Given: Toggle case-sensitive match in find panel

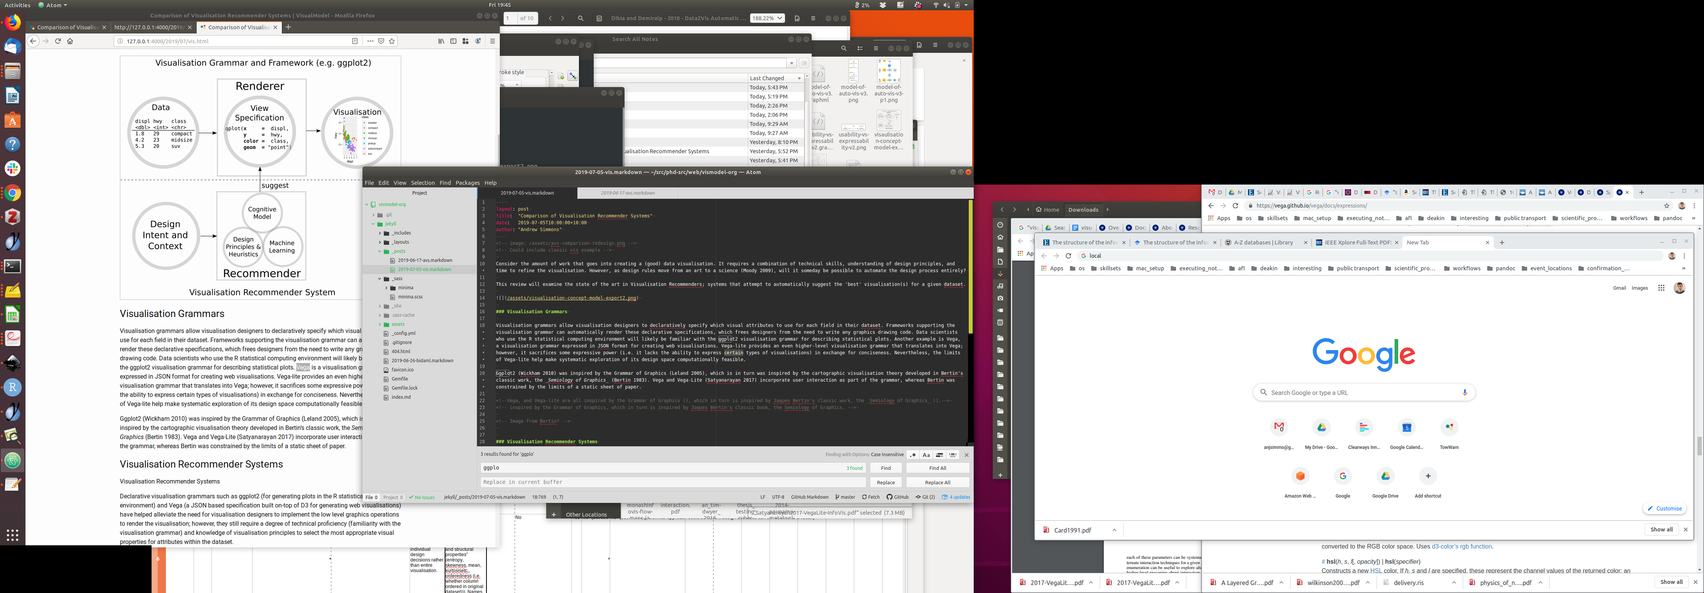Looking at the screenshot, I should point(926,455).
